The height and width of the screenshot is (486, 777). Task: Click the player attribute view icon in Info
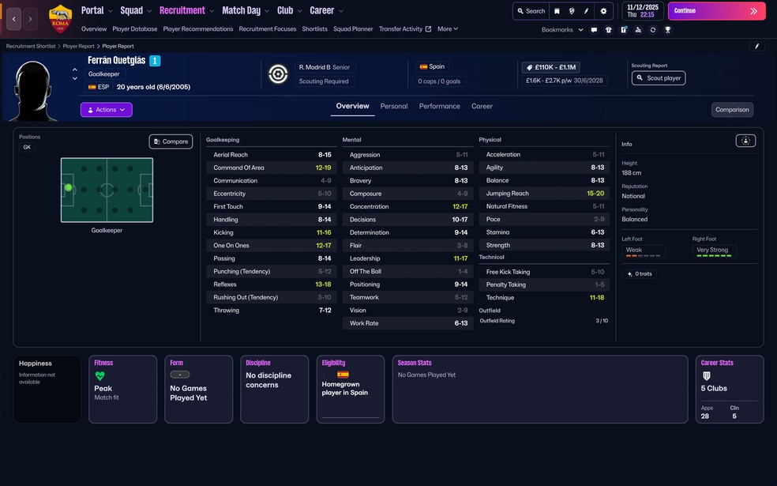745,141
